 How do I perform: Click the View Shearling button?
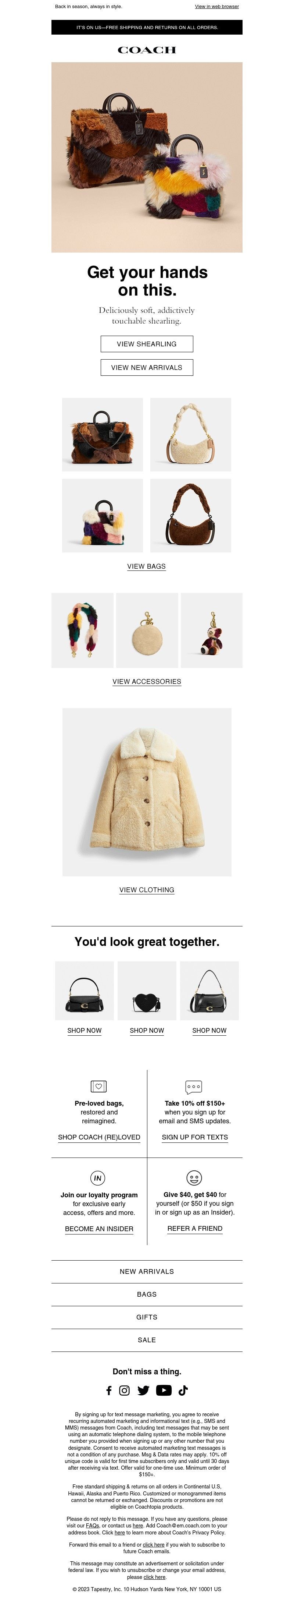coord(147,344)
